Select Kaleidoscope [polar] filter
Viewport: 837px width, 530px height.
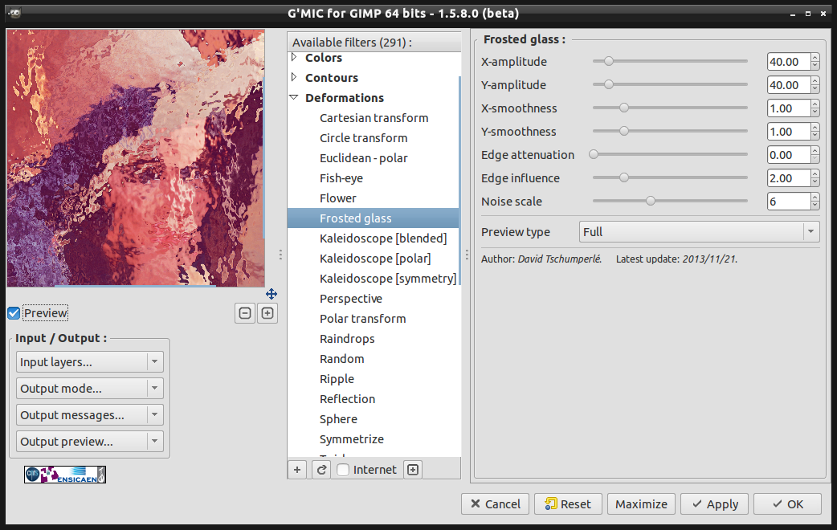coord(375,259)
